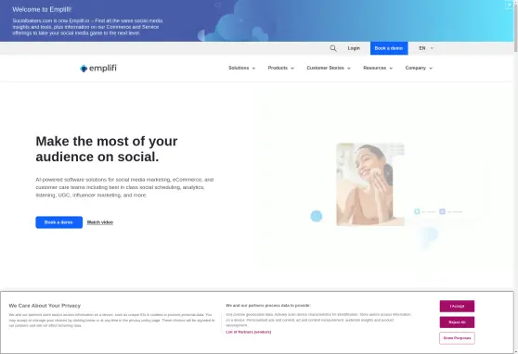The height and width of the screenshot is (354, 518).
Task: Click the small teal social icon under photo
Action: [417, 211]
